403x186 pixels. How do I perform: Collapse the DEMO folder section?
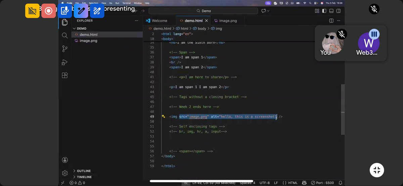coord(82,28)
